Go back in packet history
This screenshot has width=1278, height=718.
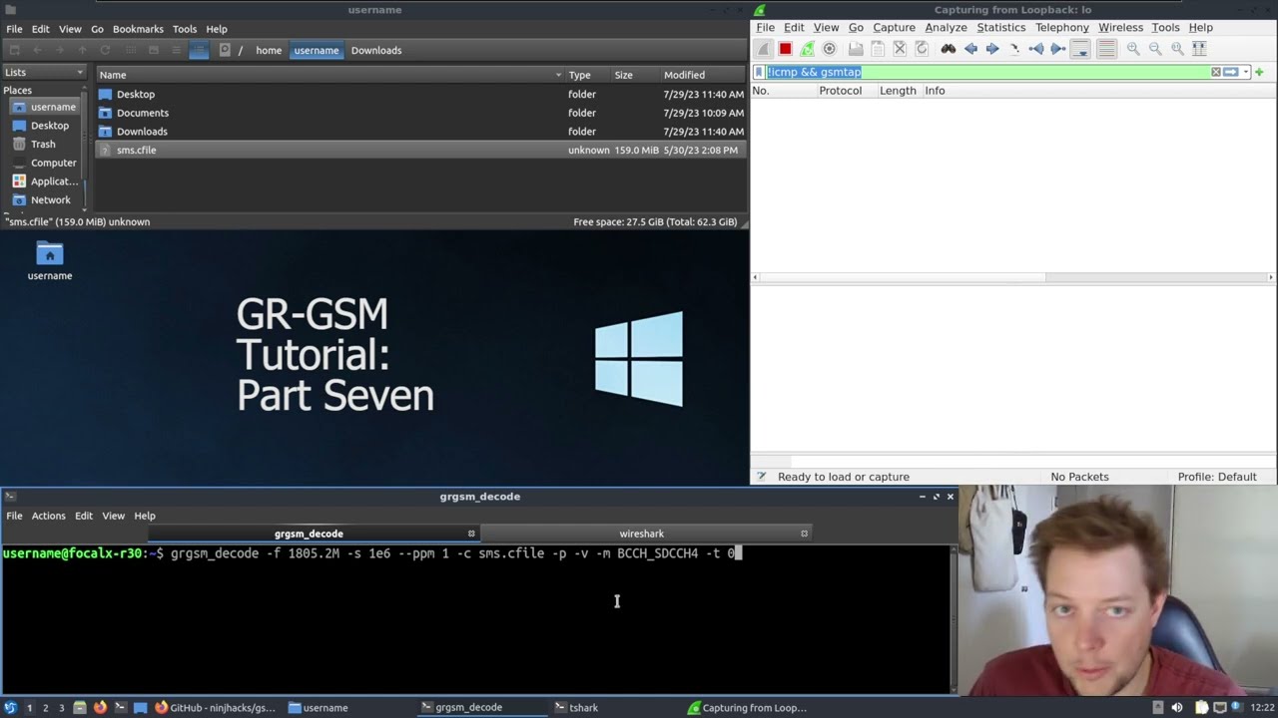970,49
